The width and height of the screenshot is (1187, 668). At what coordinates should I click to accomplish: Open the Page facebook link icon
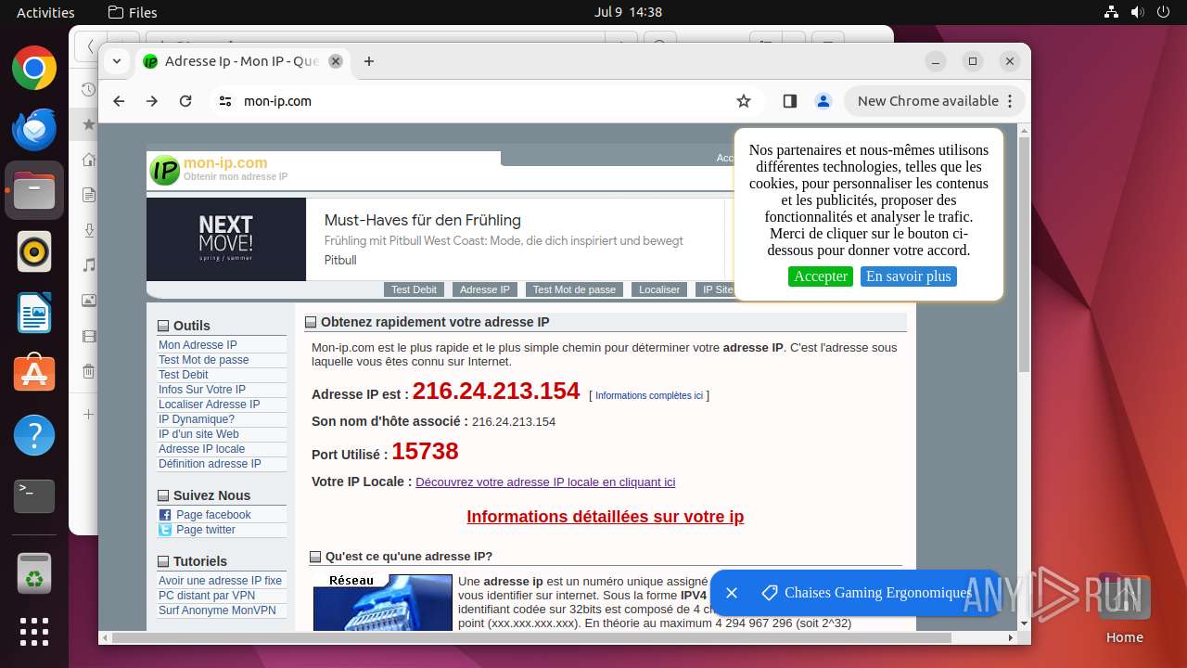tap(165, 515)
